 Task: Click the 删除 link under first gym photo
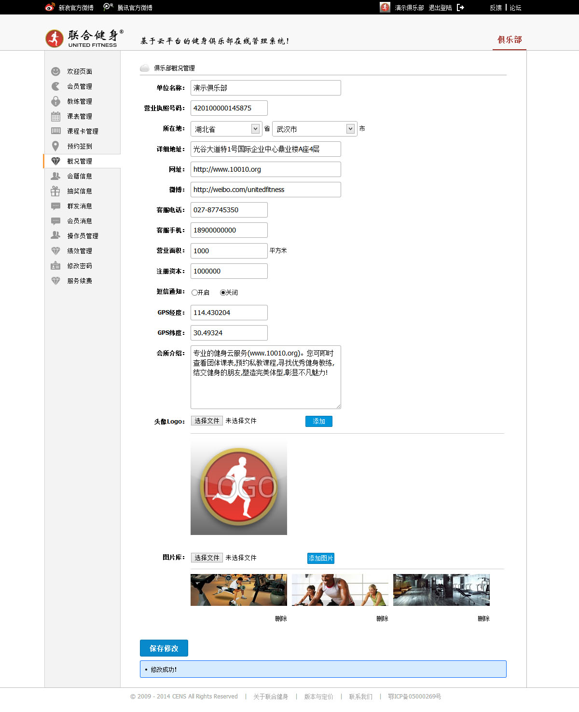281,618
